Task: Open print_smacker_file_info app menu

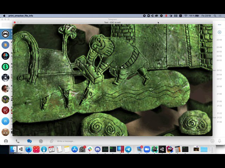Action: [x=21, y=16]
